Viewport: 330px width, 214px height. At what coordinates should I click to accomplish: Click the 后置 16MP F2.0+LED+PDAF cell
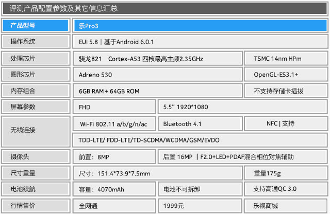[x=243, y=157]
